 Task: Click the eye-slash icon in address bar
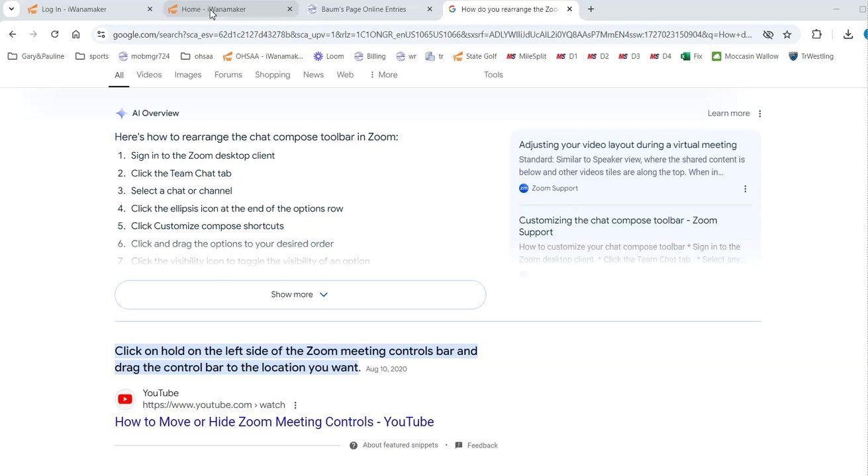(x=768, y=34)
